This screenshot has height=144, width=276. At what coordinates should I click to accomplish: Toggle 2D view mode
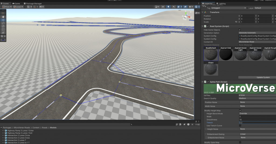[x=163, y=7]
